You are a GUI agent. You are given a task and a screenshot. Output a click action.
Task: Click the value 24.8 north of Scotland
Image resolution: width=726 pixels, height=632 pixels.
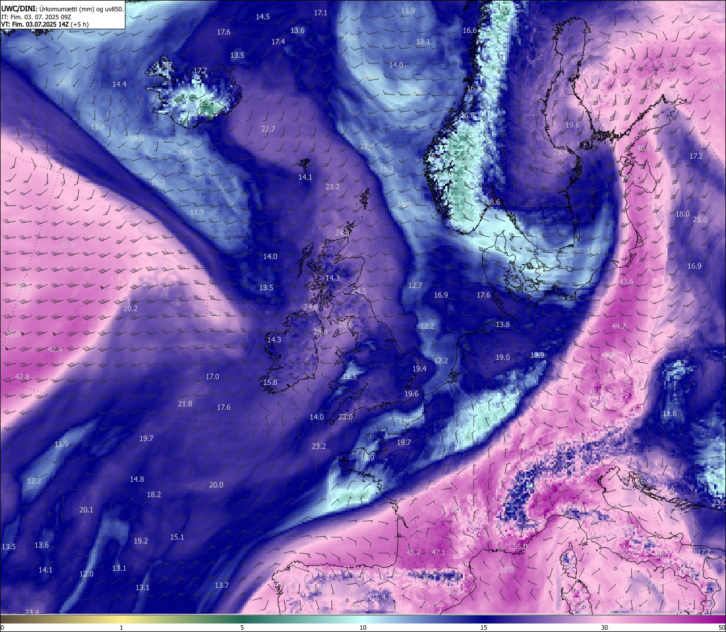point(342,233)
